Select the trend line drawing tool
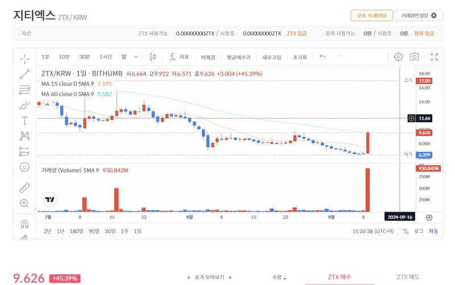This screenshot has width=455, height=285. tap(24, 75)
